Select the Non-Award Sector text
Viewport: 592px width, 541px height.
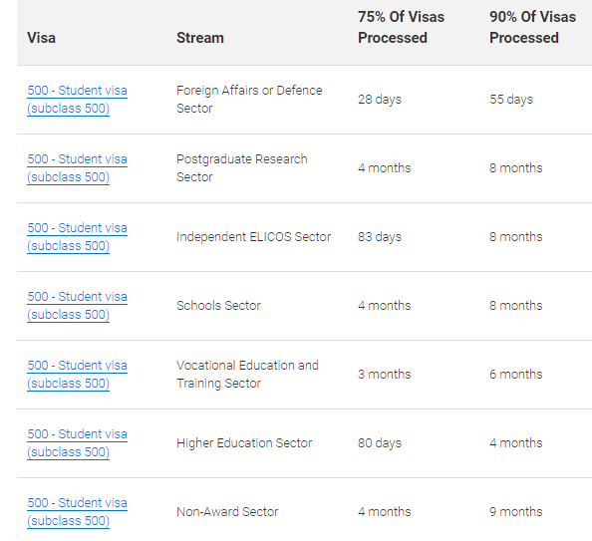227,511
